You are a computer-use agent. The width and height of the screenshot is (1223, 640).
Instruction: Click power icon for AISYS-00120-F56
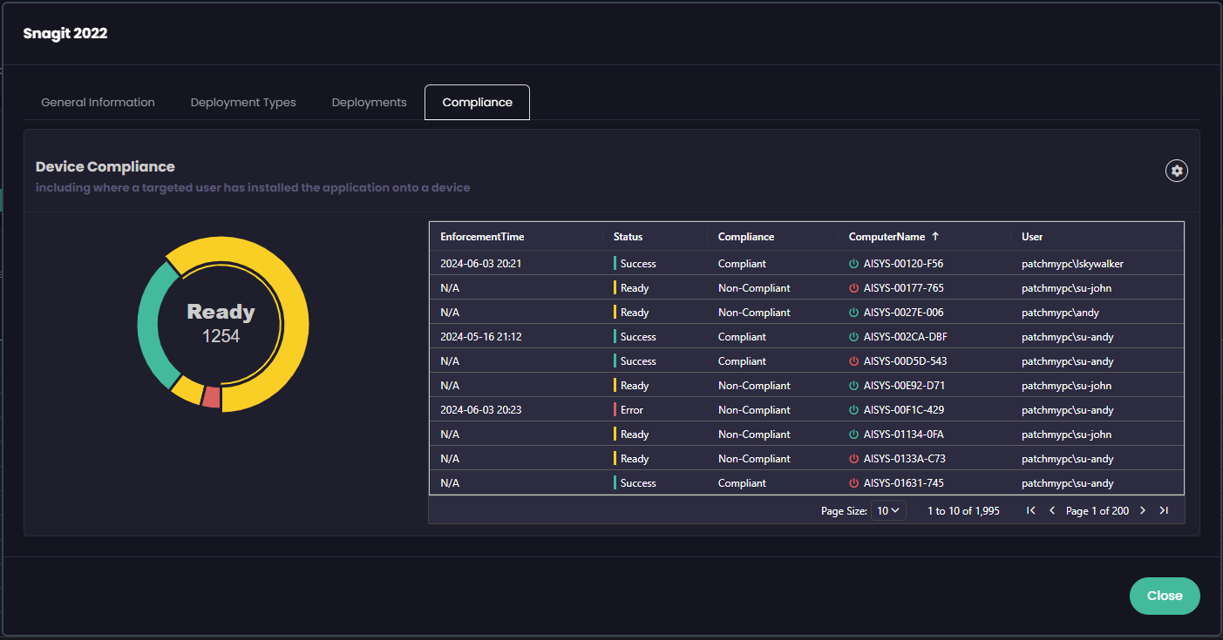853,264
